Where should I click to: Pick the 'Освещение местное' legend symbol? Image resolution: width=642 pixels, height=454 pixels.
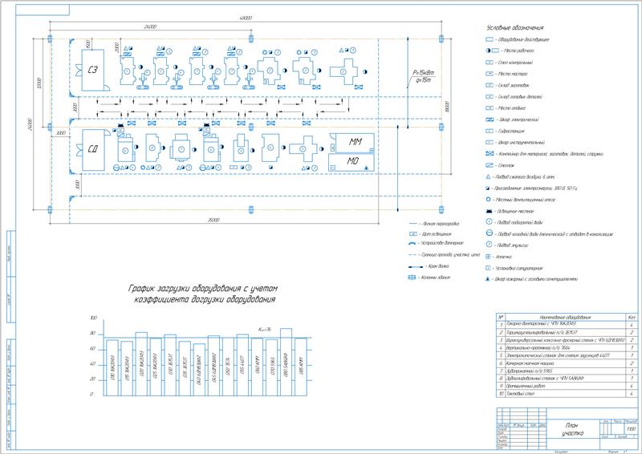[489, 211]
